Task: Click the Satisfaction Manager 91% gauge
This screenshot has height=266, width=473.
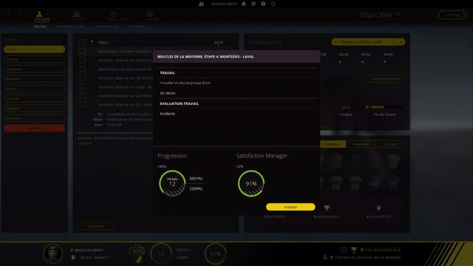Action: coord(250,183)
